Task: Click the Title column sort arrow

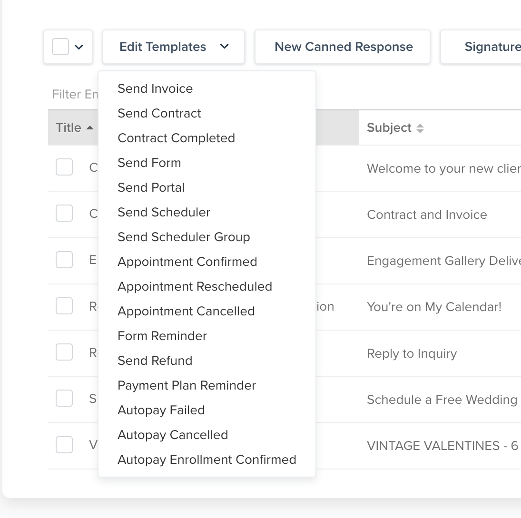Action: pos(90,128)
